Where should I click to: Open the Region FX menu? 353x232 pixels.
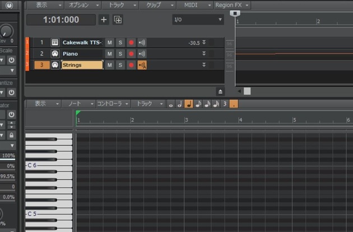[232, 4]
